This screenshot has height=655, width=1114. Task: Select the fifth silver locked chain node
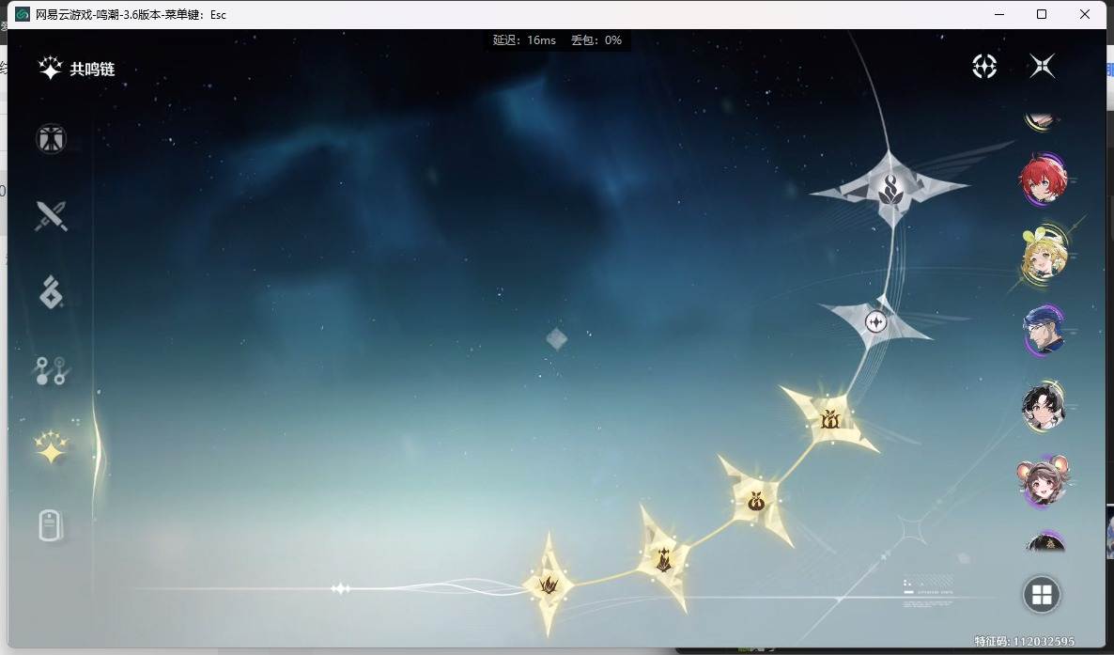(x=876, y=322)
